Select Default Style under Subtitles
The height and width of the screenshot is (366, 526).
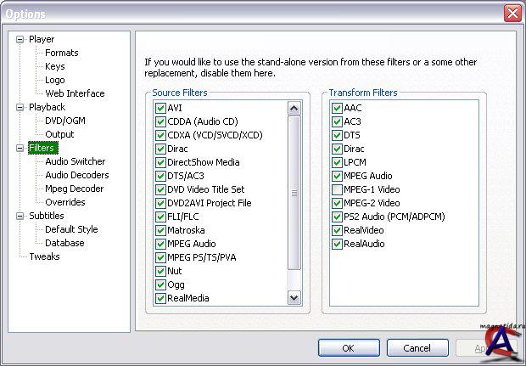coord(71,229)
